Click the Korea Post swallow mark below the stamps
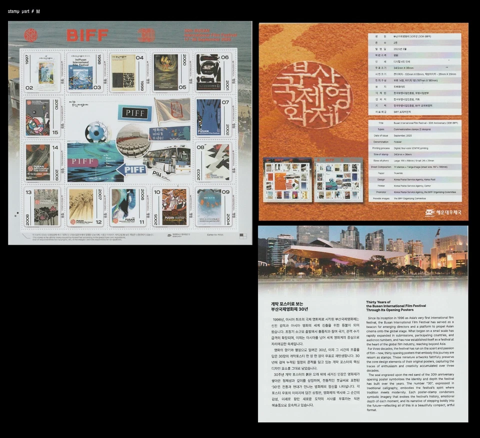Screen dimensions: 480x438 (x=169, y=235)
